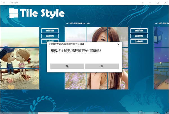
Task: Close the pin-to-Start dialog with its X
Action: coord(118,44)
